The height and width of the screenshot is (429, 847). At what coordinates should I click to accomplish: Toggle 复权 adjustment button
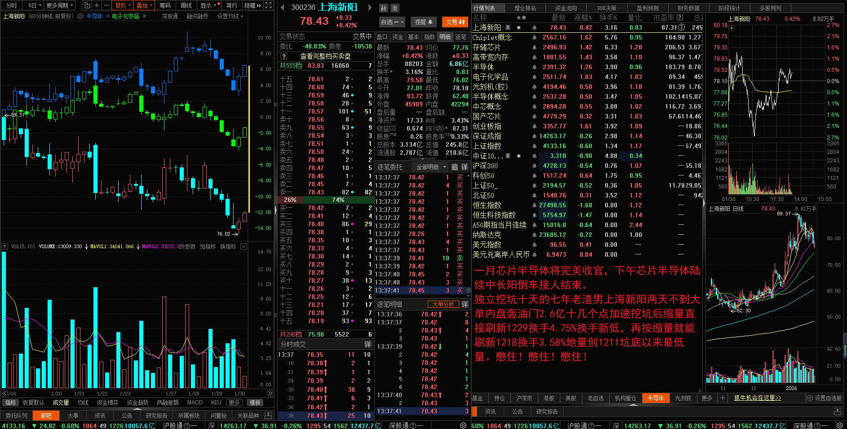[x=123, y=5]
